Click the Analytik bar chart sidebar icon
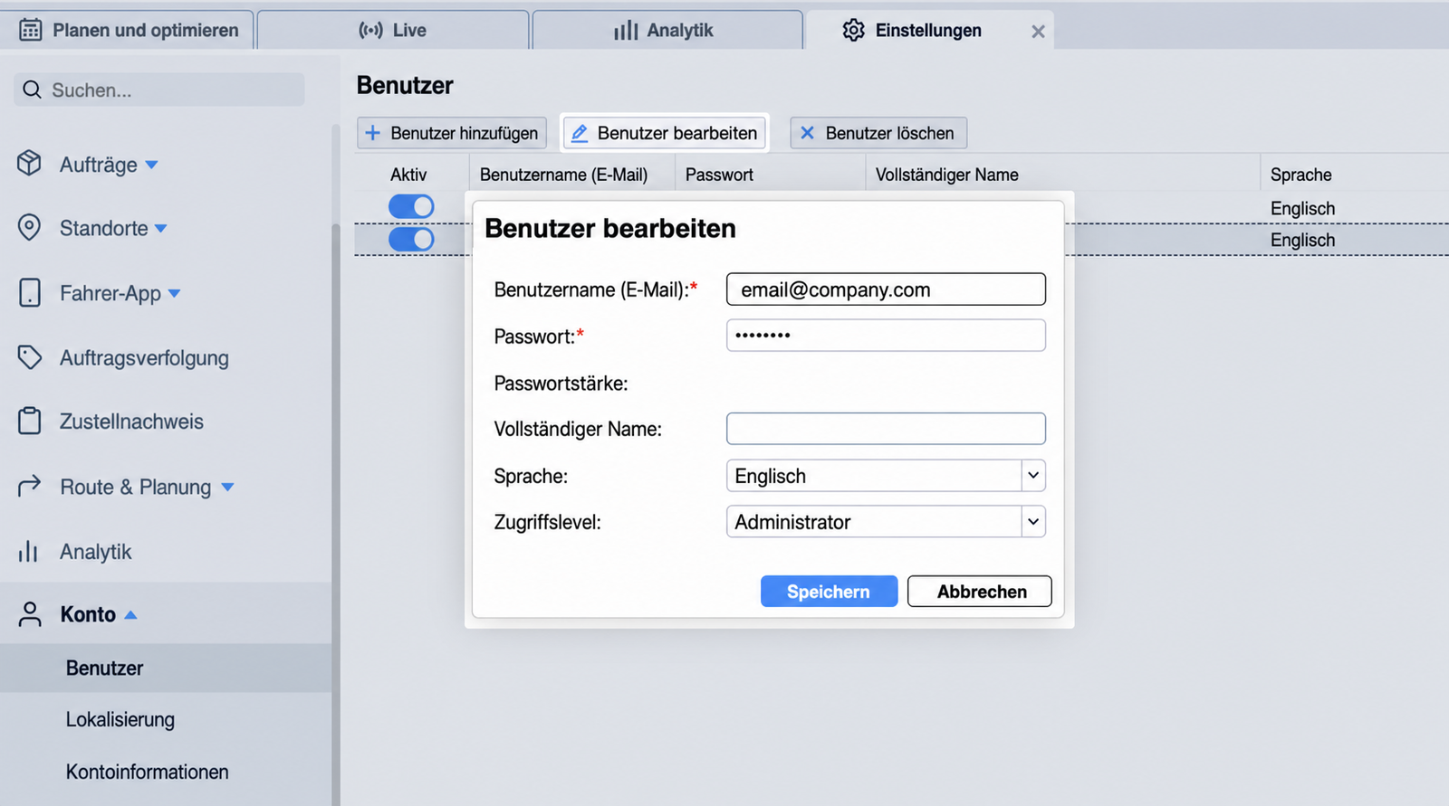The width and height of the screenshot is (1449, 806). click(x=29, y=551)
